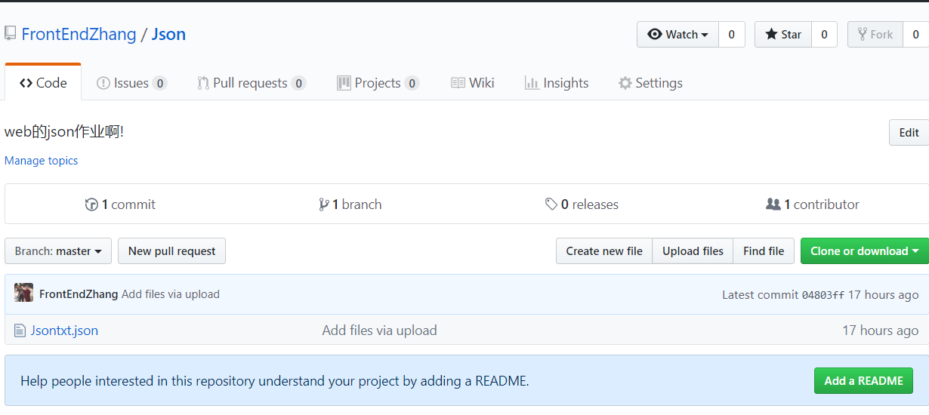929x415 pixels.
Task: Click Jsontxt.json row commit message
Action: (379, 330)
